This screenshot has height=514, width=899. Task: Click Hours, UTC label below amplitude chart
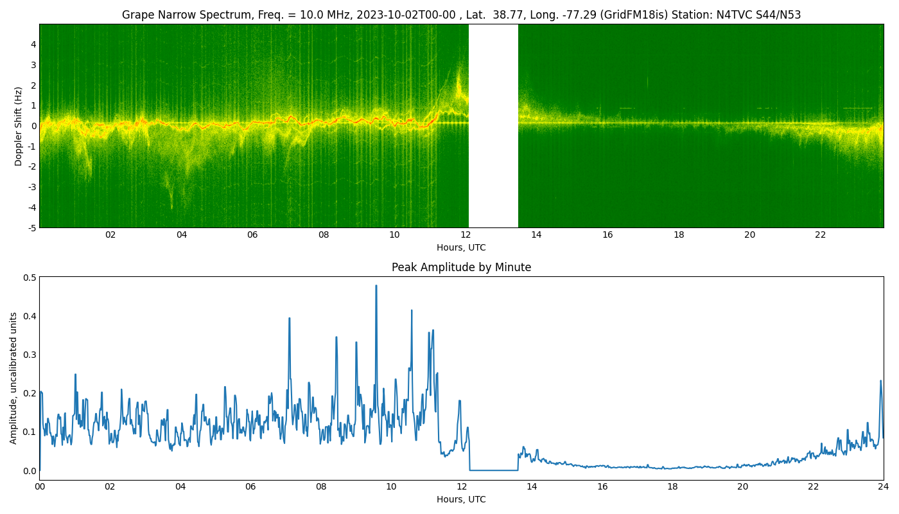[x=461, y=499]
